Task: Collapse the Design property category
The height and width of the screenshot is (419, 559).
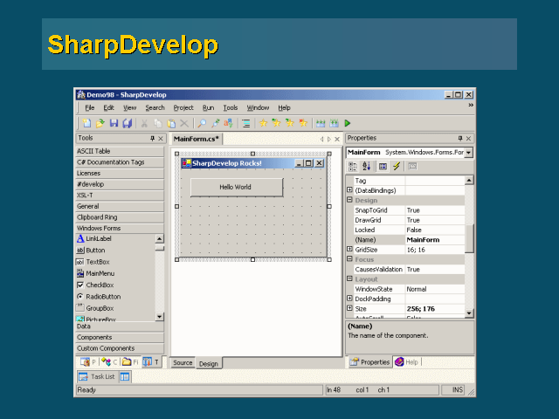Action: [x=349, y=200]
